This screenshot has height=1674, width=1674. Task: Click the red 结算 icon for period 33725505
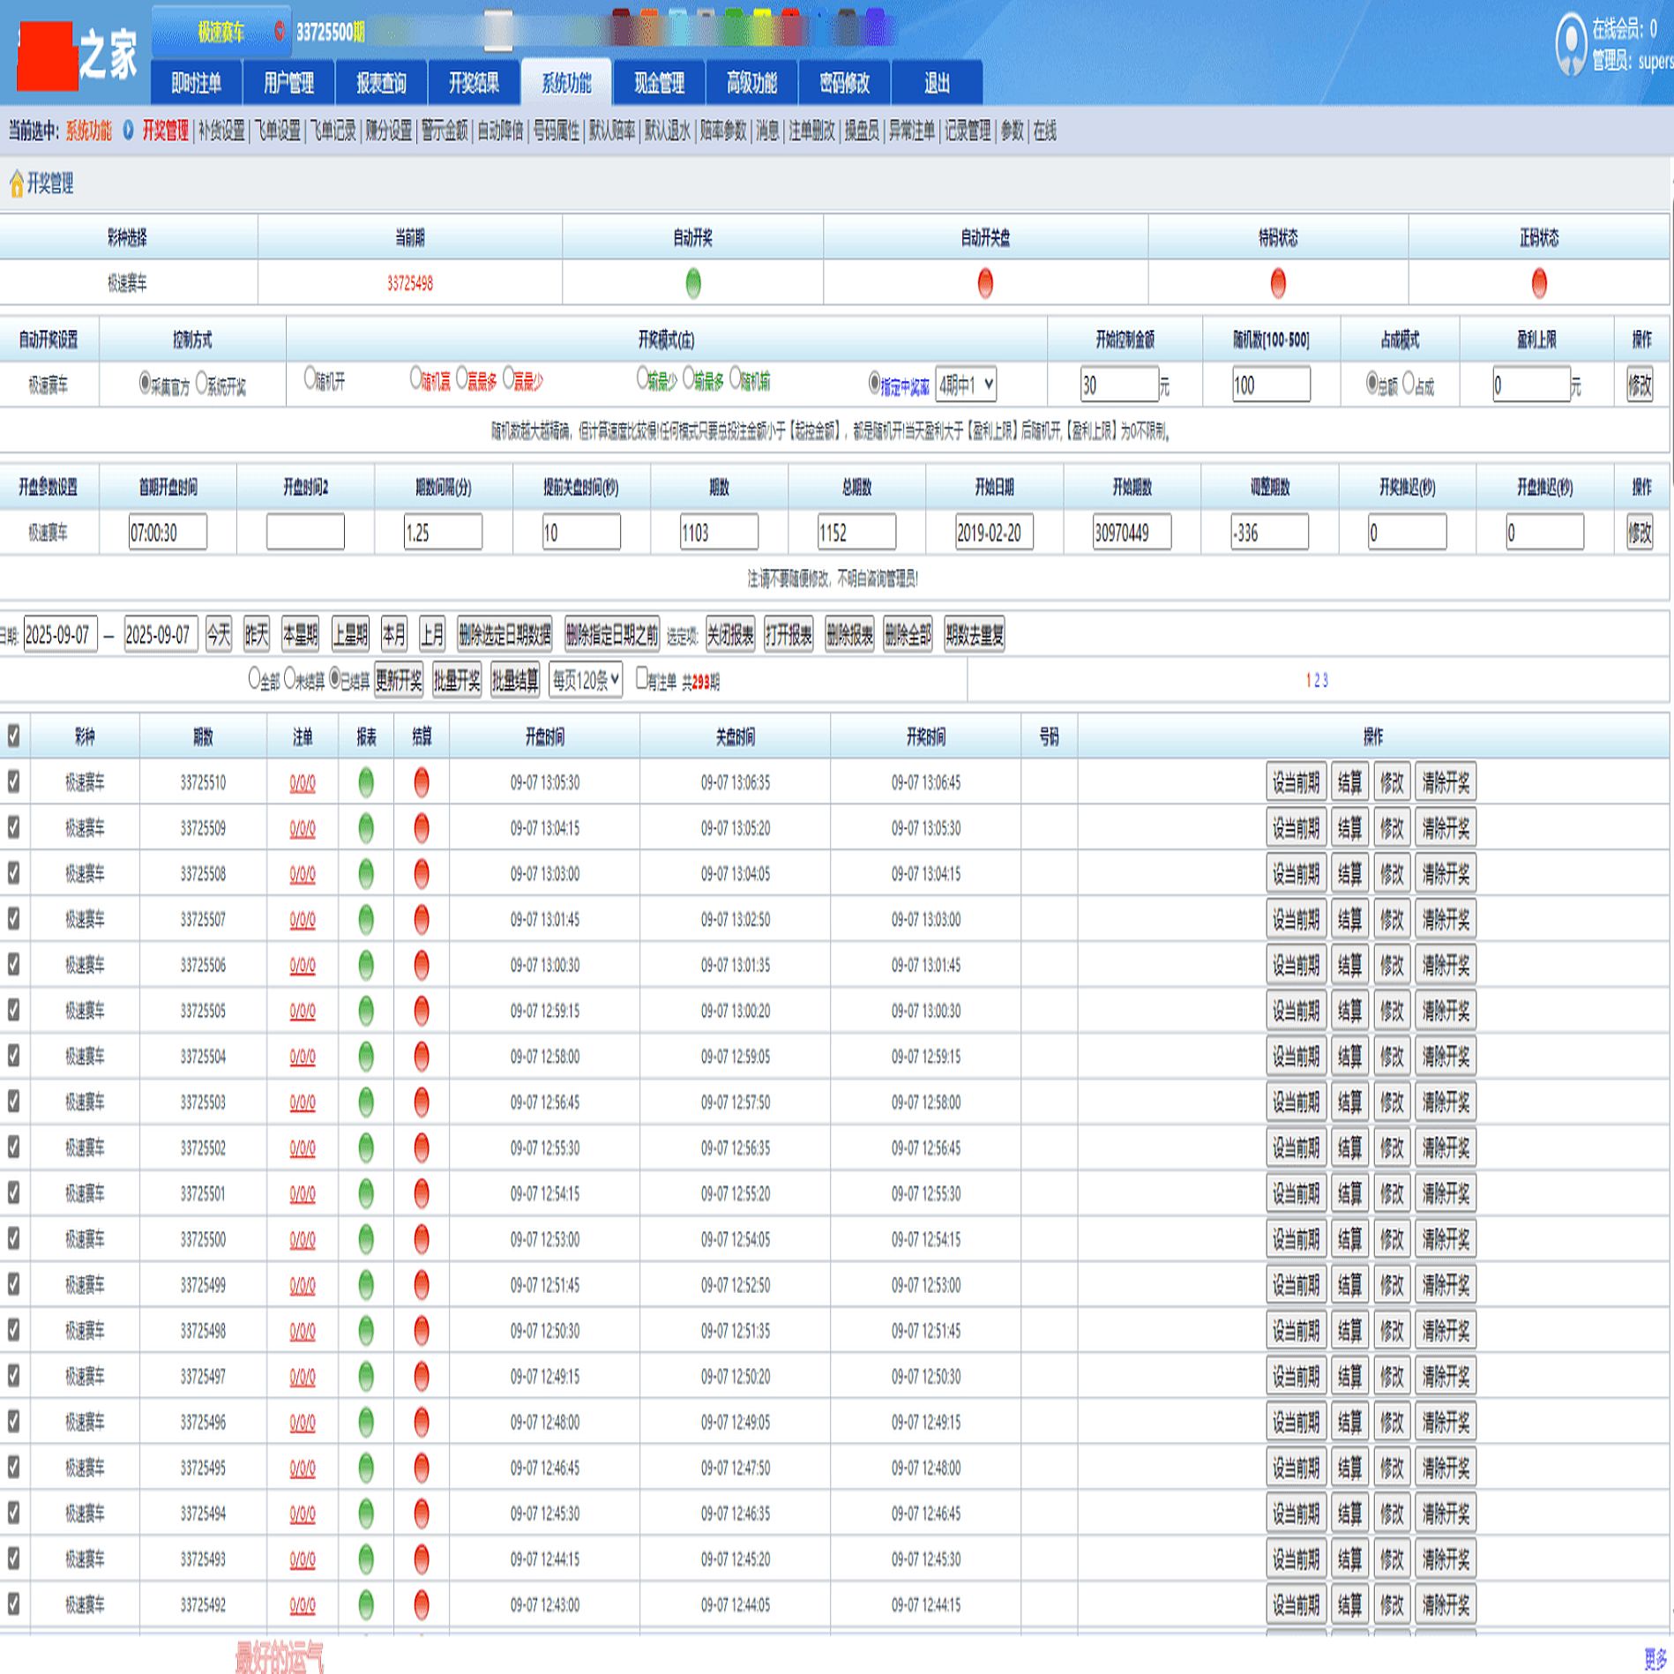click(x=422, y=1011)
